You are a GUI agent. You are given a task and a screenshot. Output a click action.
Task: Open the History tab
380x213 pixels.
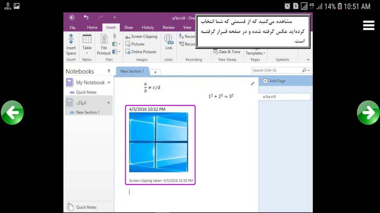point(148,27)
